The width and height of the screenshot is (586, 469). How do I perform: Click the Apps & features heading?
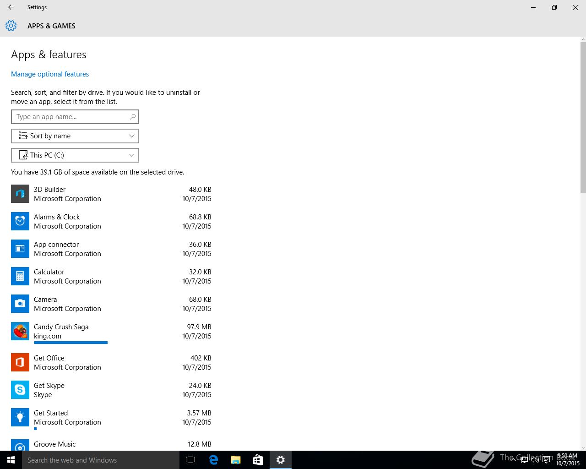(49, 55)
